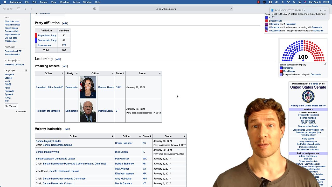The width and height of the screenshot is (332, 187).
Task: Click the US Senate seal image
Action: tap(308, 97)
